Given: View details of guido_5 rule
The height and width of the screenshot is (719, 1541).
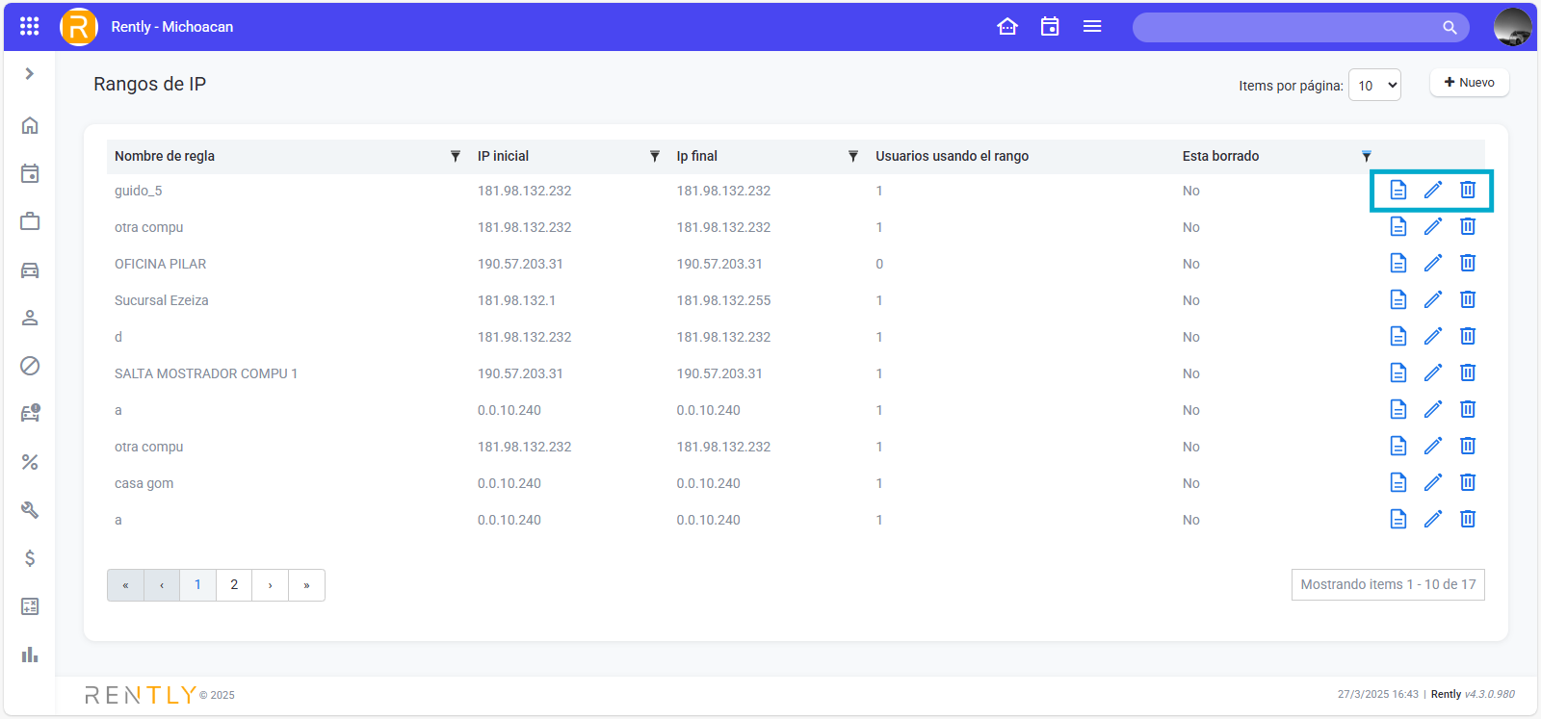Looking at the screenshot, I should (x=1398, y=191).
